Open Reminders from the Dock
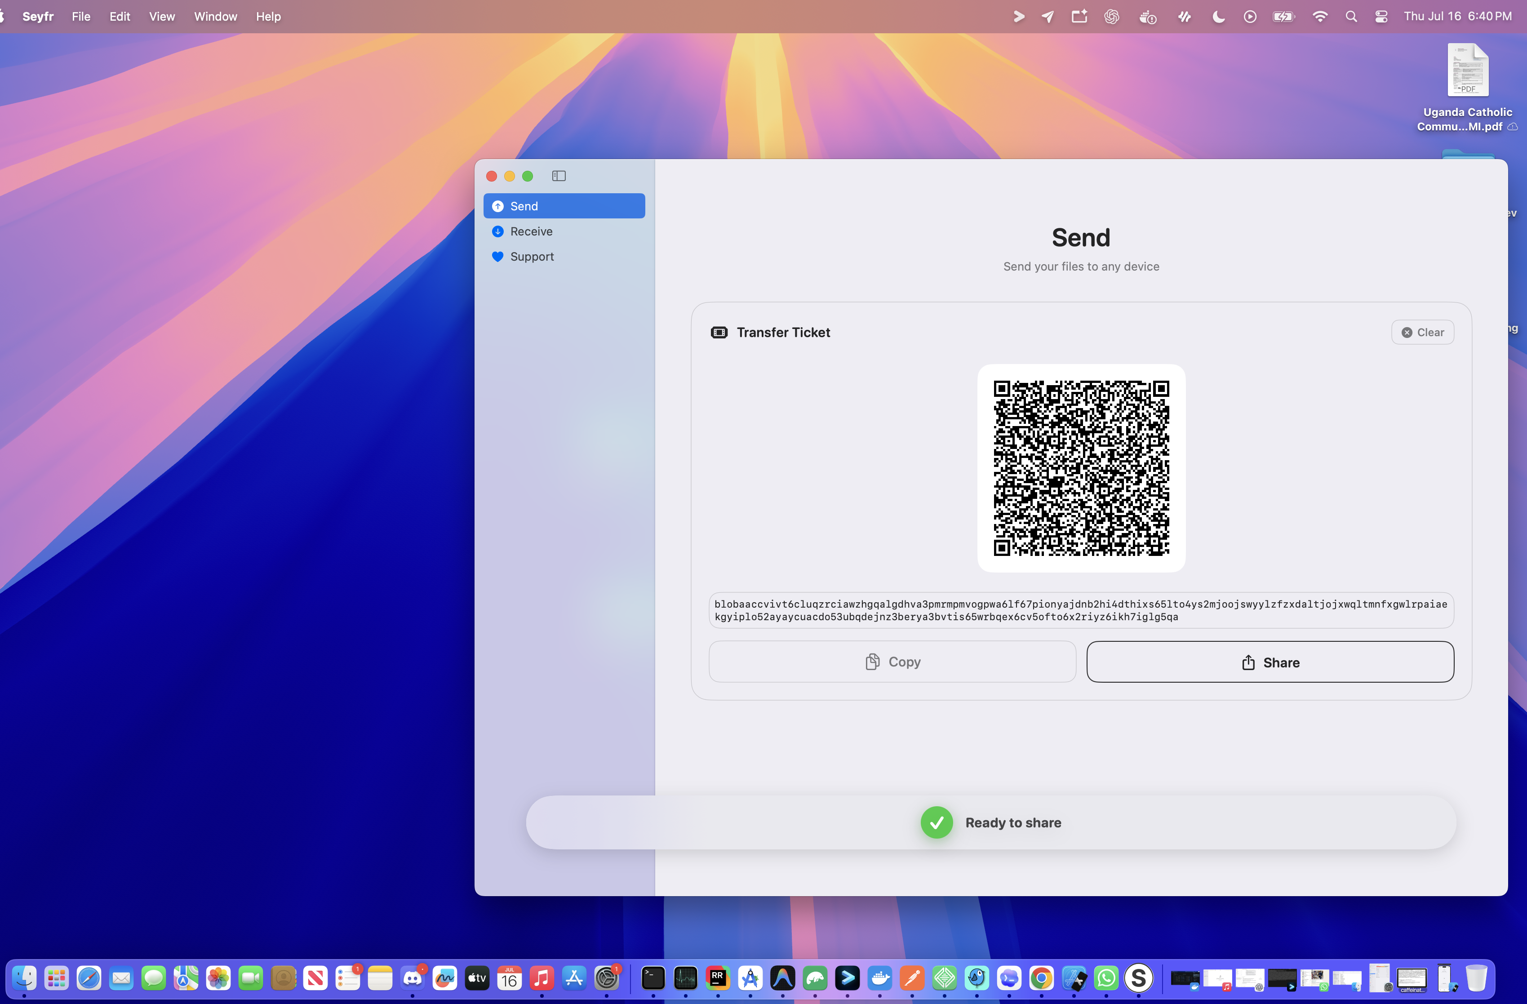This screenshot has height=1004, width=1527. pyautogui.click(x=348, y=977)
